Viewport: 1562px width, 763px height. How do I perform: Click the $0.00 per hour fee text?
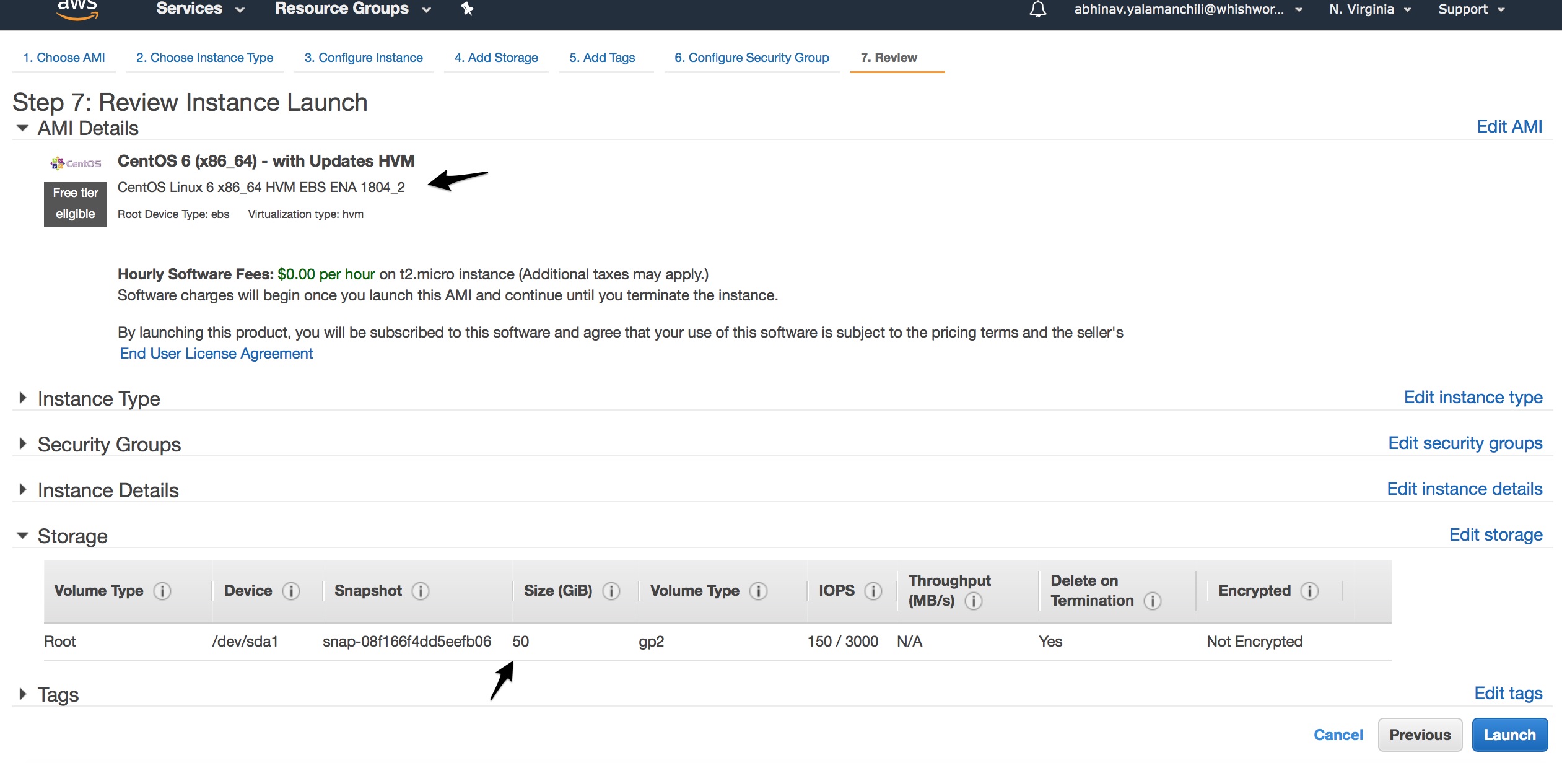click(326, 274)
